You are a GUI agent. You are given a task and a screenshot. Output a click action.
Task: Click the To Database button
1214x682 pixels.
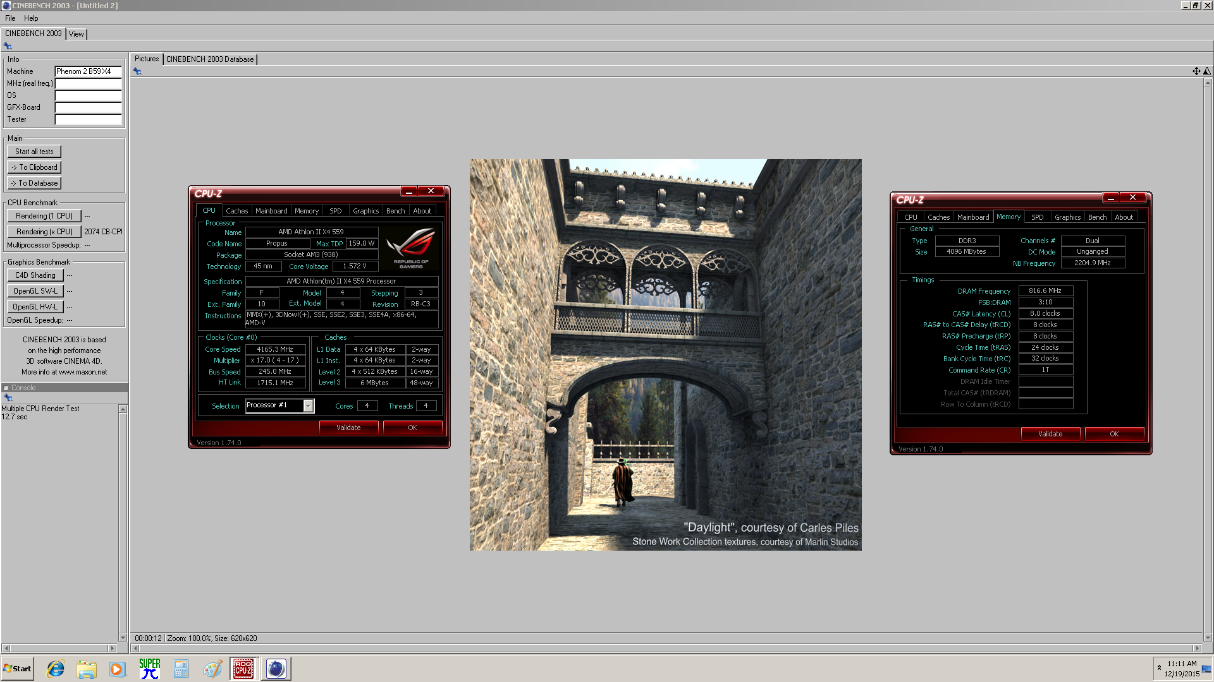click(34, 183)
